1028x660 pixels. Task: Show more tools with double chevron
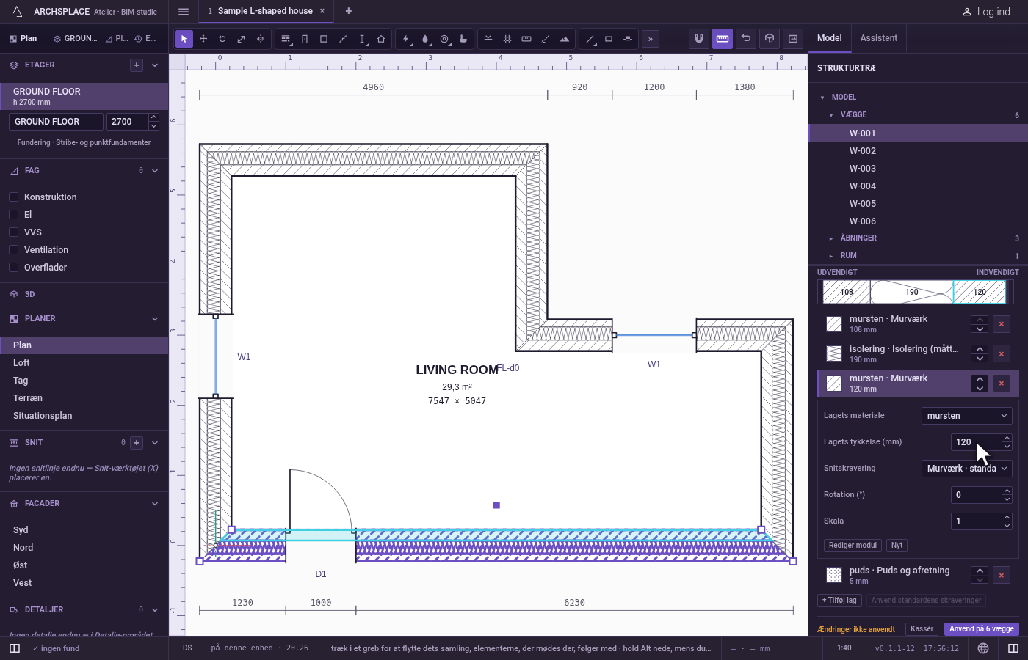click(x=651, y=39)
